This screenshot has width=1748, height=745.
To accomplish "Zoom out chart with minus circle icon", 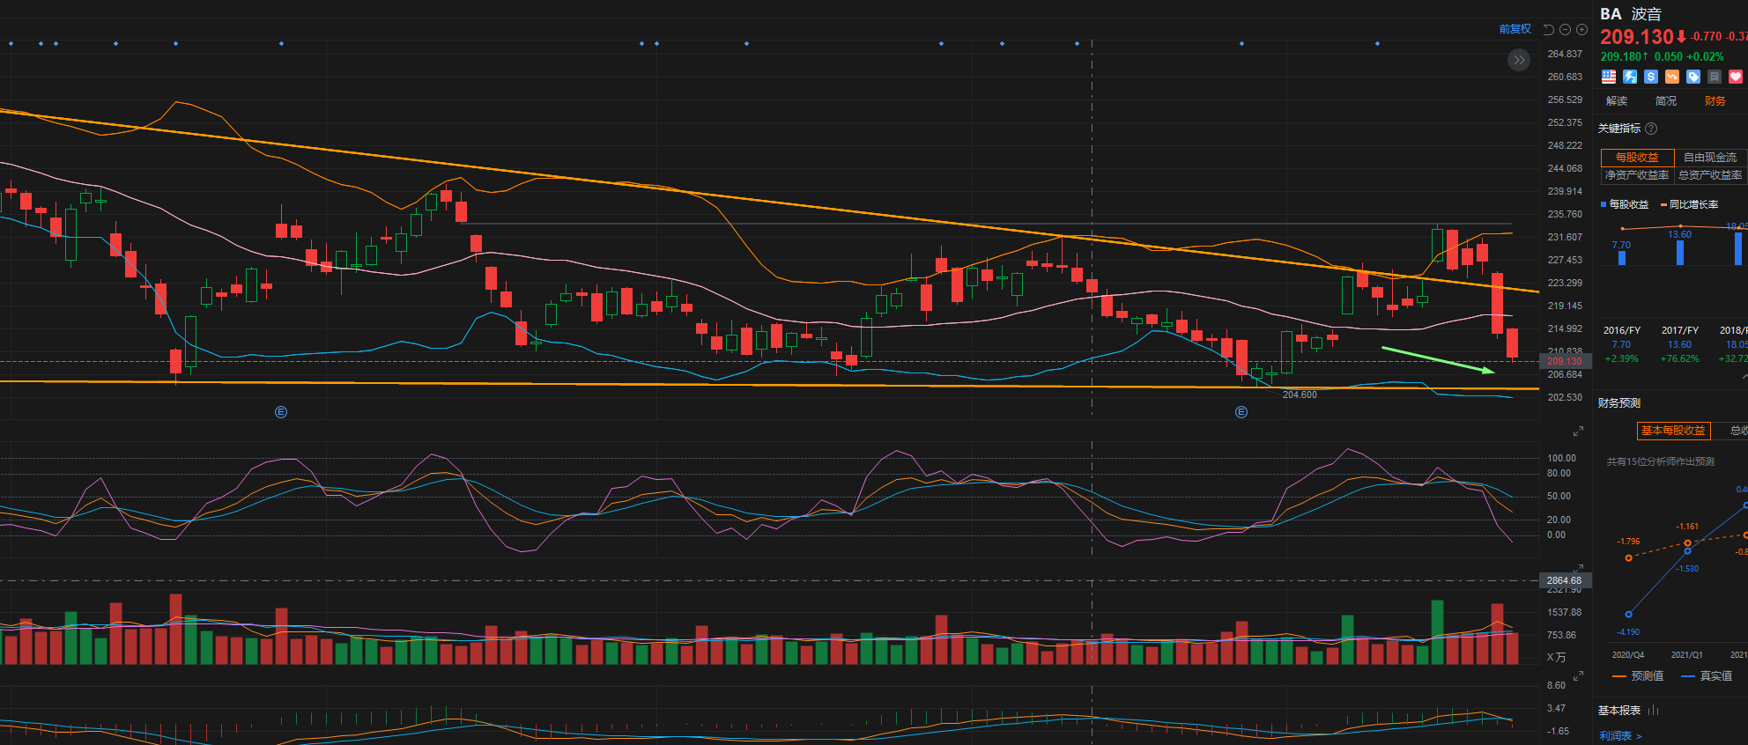I will click(x=1566, y=29).
